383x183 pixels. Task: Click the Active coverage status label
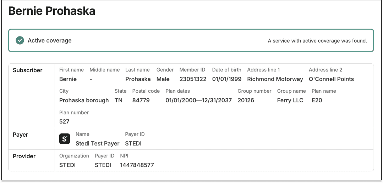click(x=50, y=40)
